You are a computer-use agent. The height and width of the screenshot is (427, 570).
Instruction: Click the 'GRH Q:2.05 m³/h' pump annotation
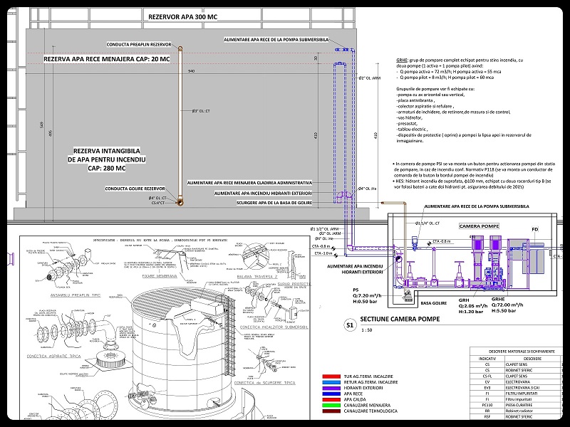click(x=472, y=306)
